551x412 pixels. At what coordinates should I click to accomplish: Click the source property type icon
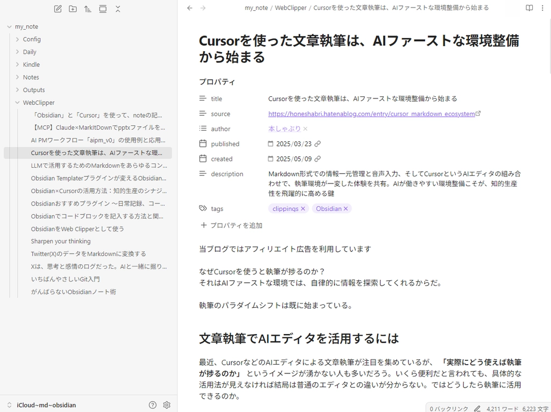pyautogui.click(x=203, y=113)
